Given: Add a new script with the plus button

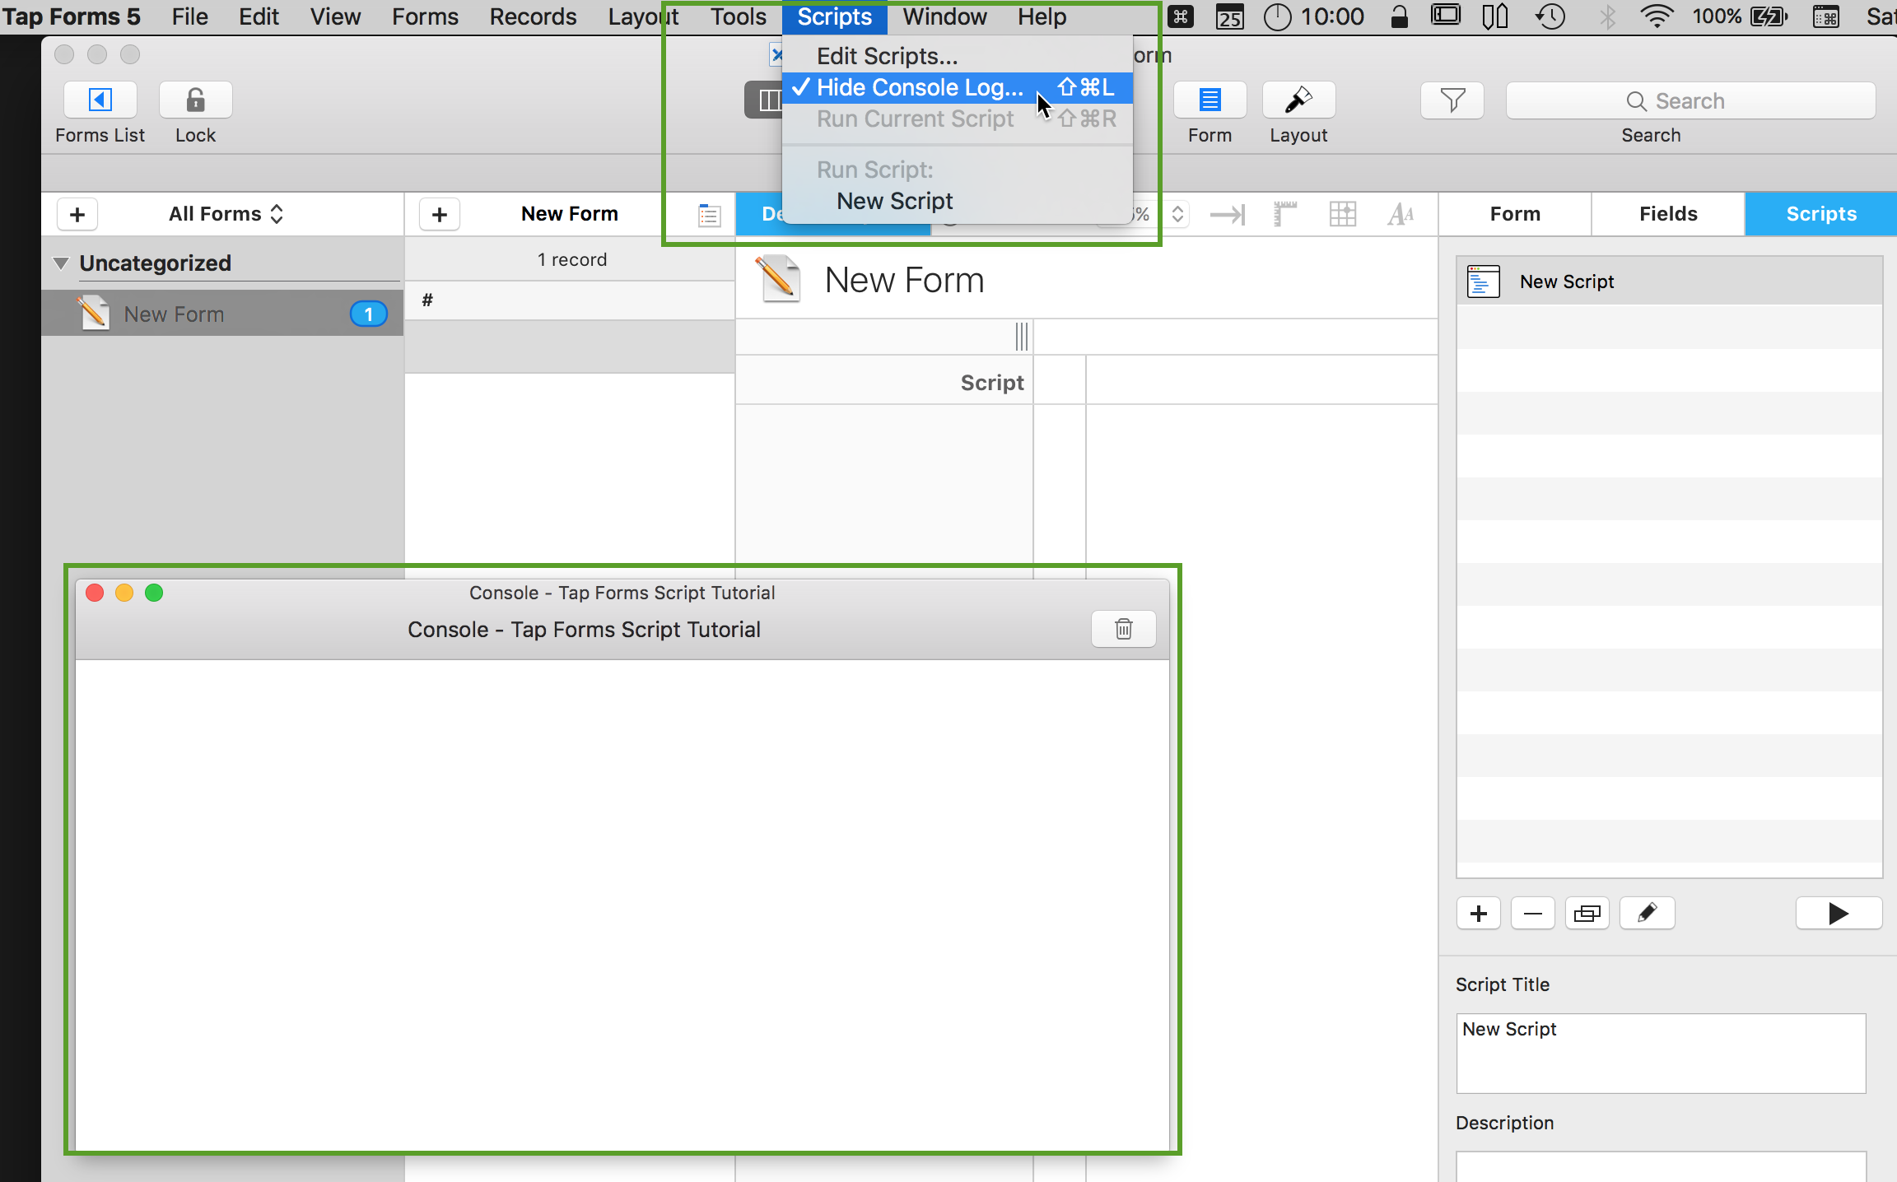Looking at the screenshot, I should pyautogui.click(x=1479, y=914).
